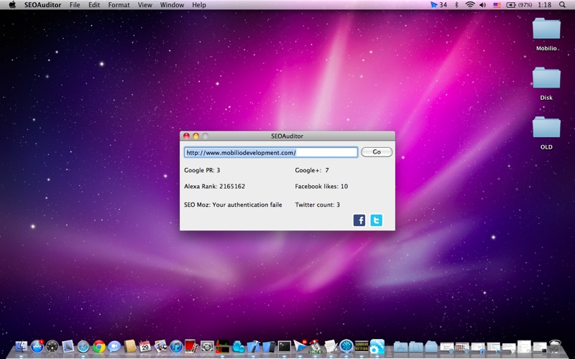Launch Google Chrome from the Dock
The image size is (575, 359).
pyautogui.click(x=98, y=347)
